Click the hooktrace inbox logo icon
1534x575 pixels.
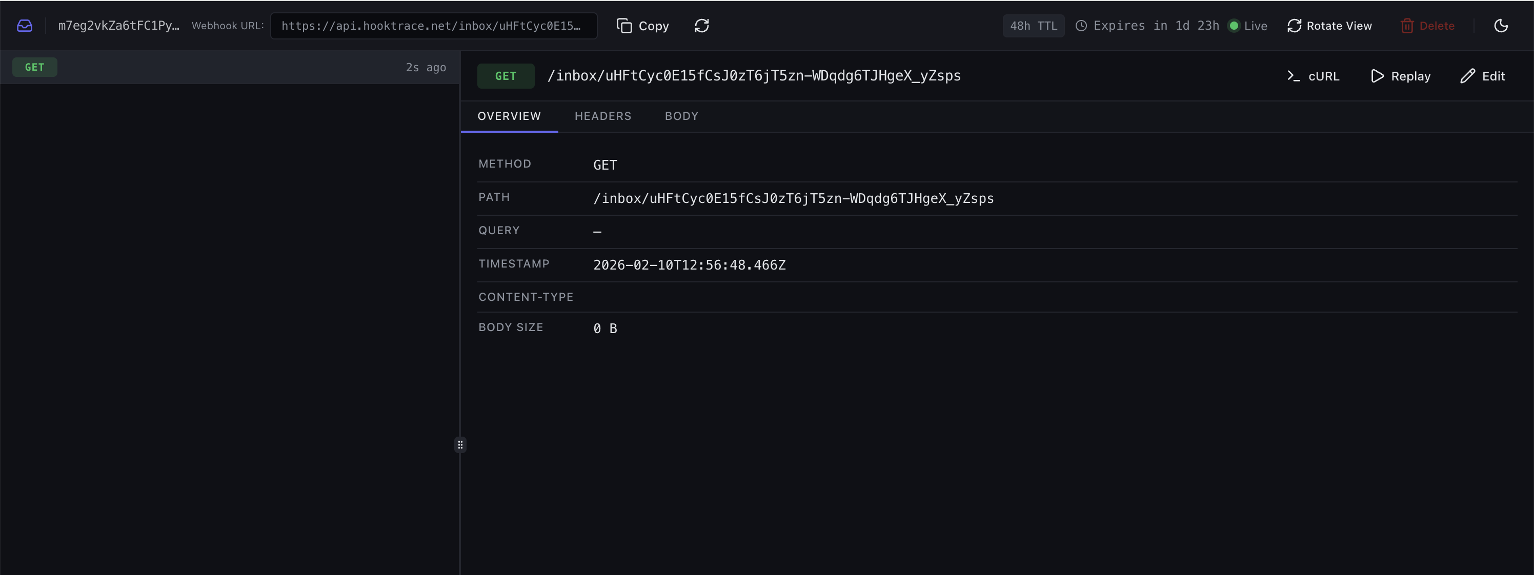click(24, 26)
